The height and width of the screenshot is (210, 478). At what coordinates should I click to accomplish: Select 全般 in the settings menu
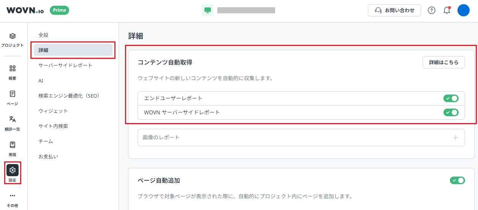pyautogui.click(x=43, y=35)
